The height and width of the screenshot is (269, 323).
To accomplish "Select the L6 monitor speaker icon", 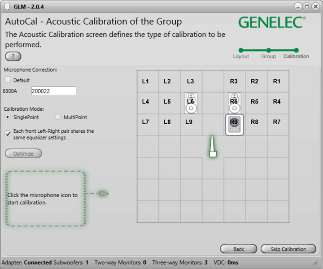I will (191, 103).
